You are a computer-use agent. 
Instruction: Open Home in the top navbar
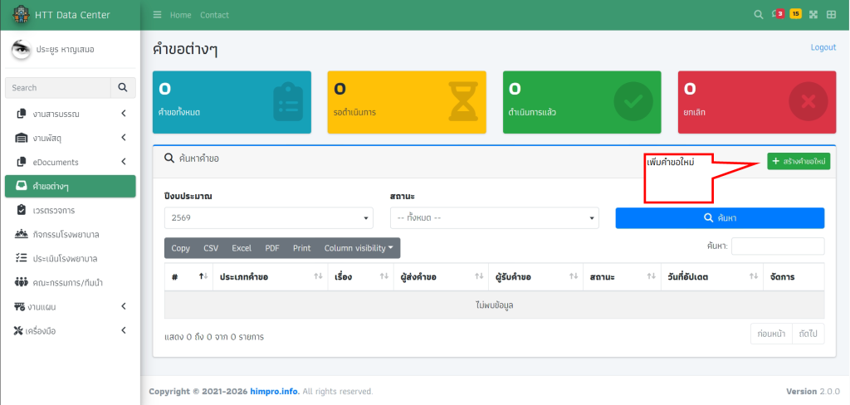coord(180,15)
